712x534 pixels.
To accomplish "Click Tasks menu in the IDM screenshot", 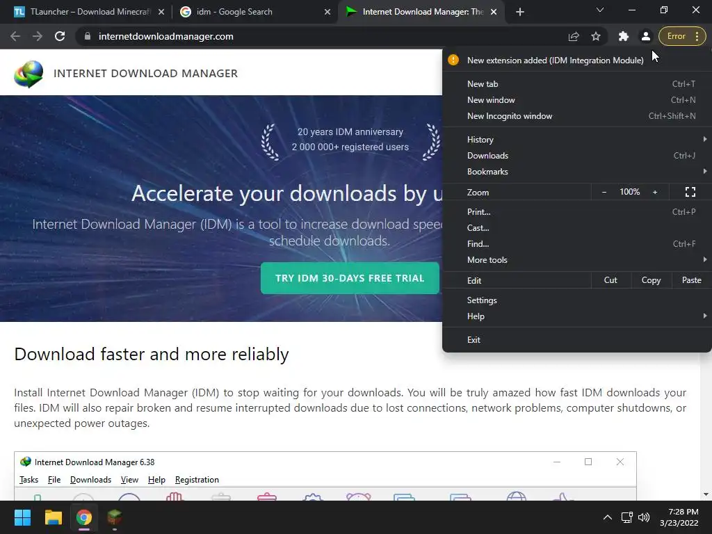I will 29,480.
